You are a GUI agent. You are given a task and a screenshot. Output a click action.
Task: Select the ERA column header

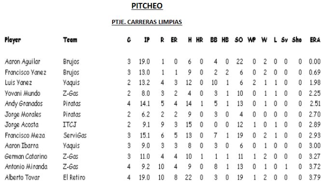pos(315,40)
